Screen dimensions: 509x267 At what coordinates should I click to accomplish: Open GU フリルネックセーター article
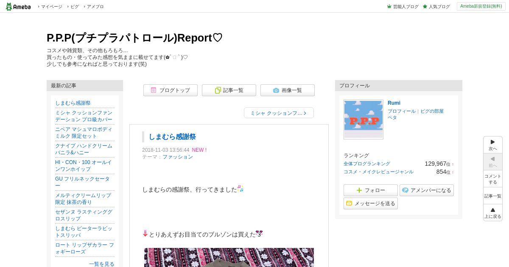[83, 182]
